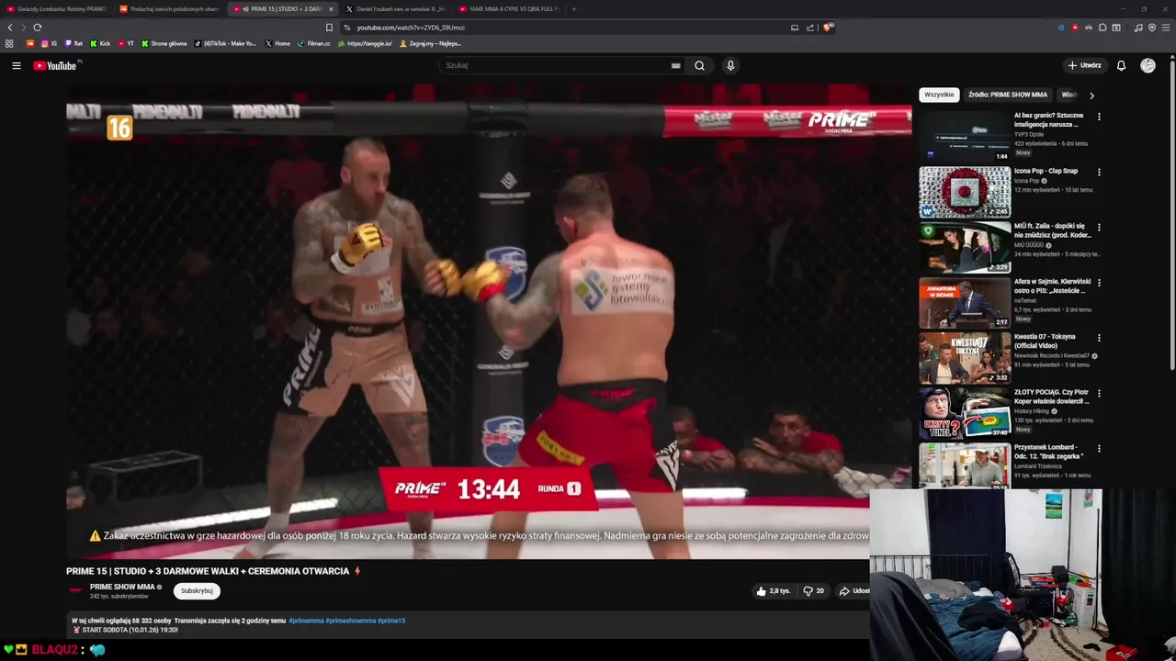Open the #primeshowmma hashtag link

351,621
